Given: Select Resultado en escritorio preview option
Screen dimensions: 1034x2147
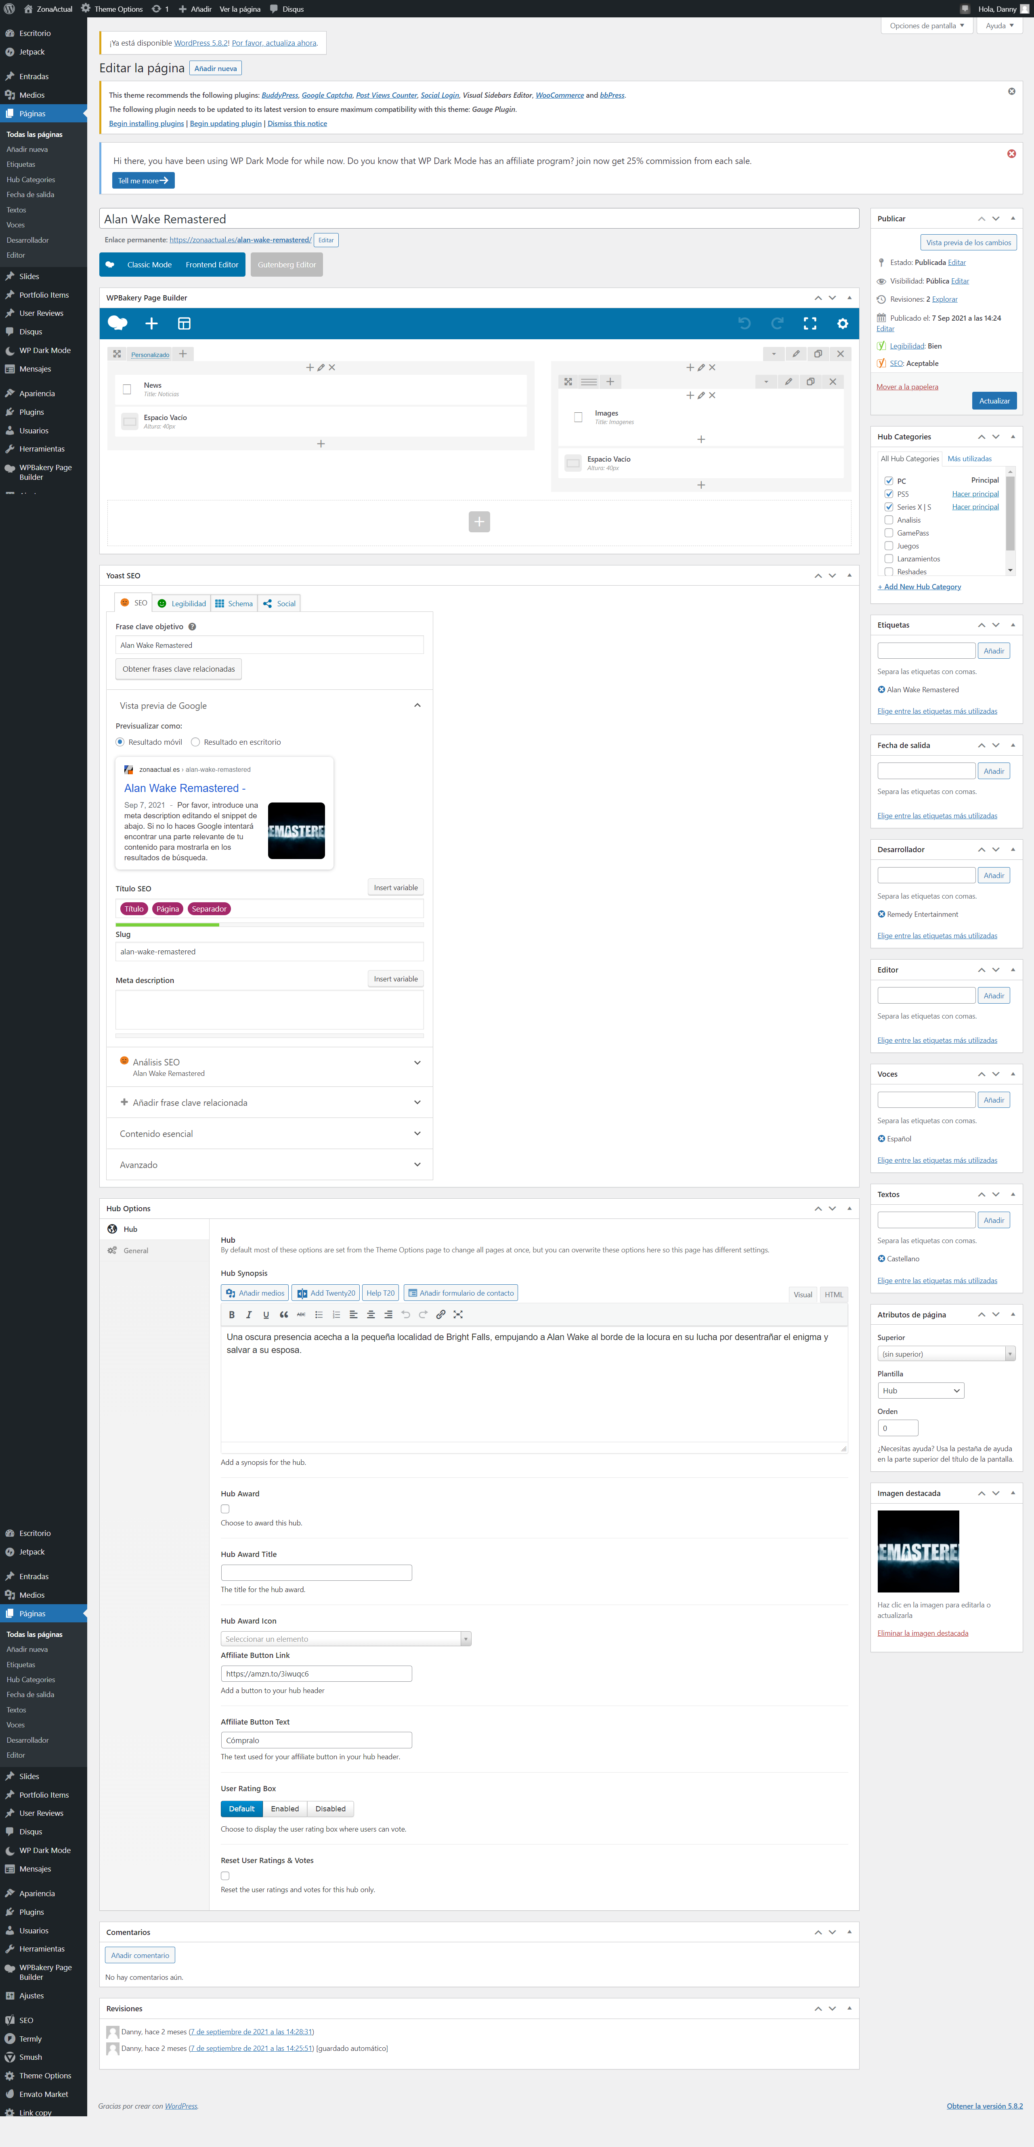Looking at the screenshot, I should (195, 742).
